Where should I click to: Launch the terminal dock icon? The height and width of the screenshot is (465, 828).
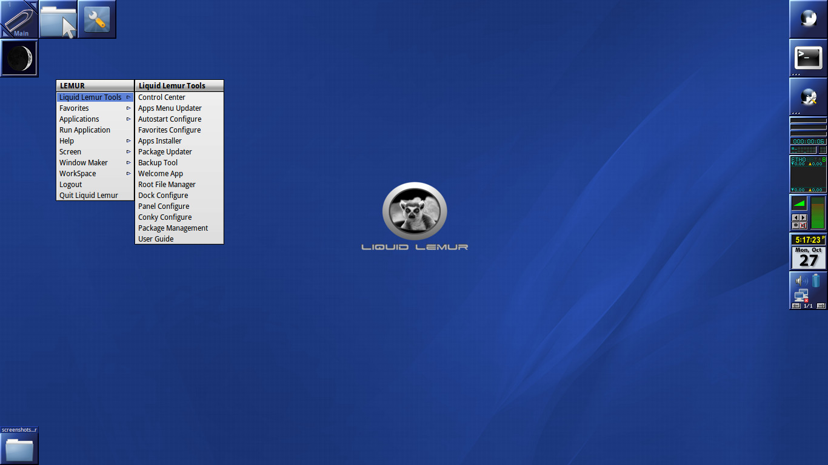click(809, 58)
